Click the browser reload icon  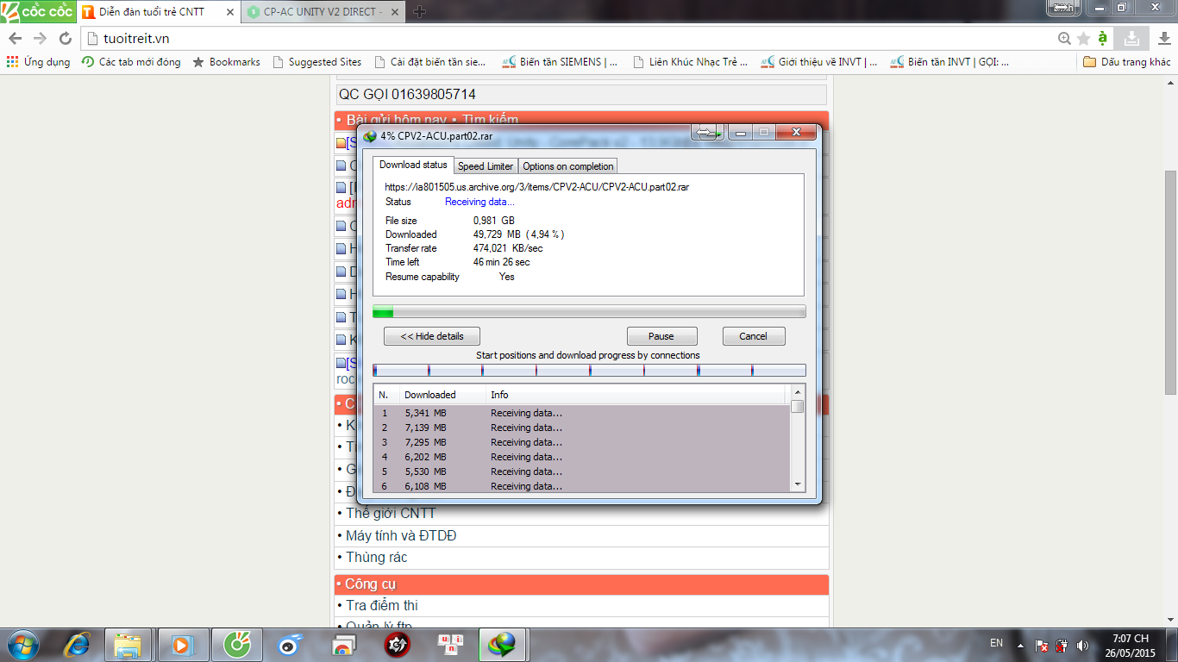point(65,39)
